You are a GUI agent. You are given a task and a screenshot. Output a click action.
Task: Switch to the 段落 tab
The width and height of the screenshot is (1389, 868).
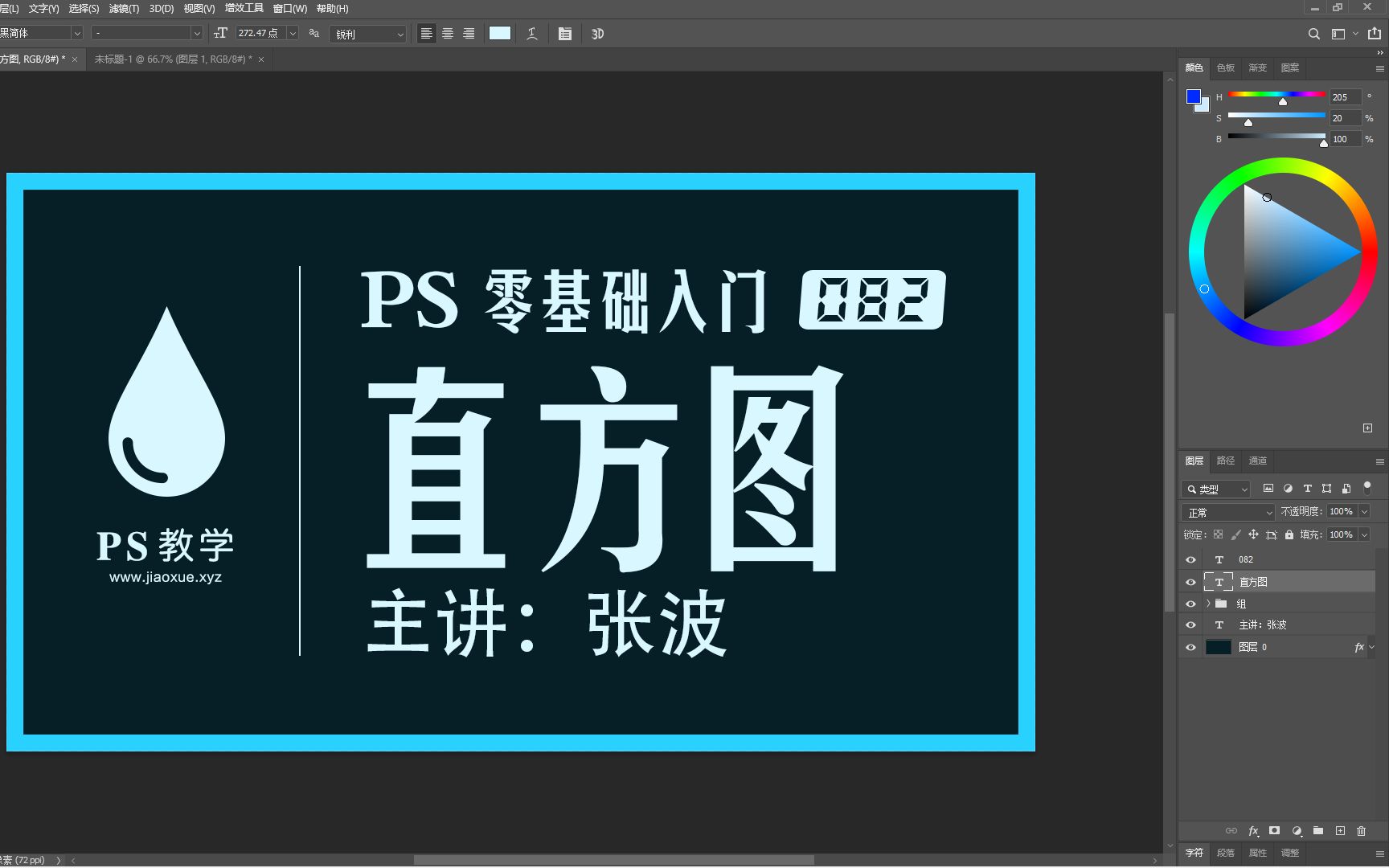pos(1225,853)
